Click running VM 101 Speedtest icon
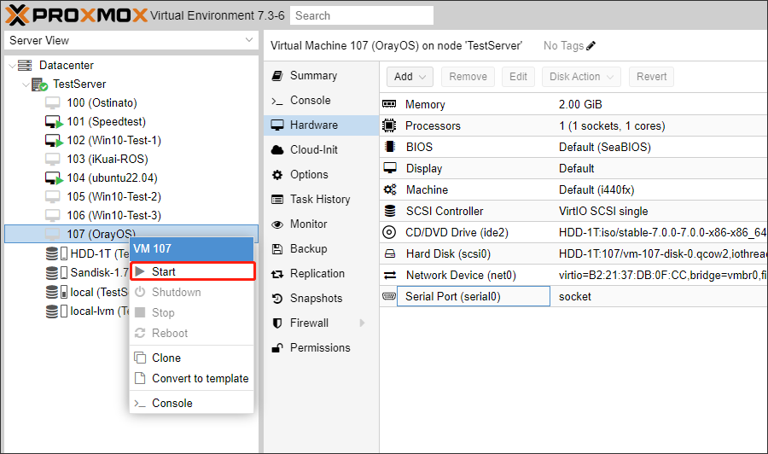 point(54,122)
